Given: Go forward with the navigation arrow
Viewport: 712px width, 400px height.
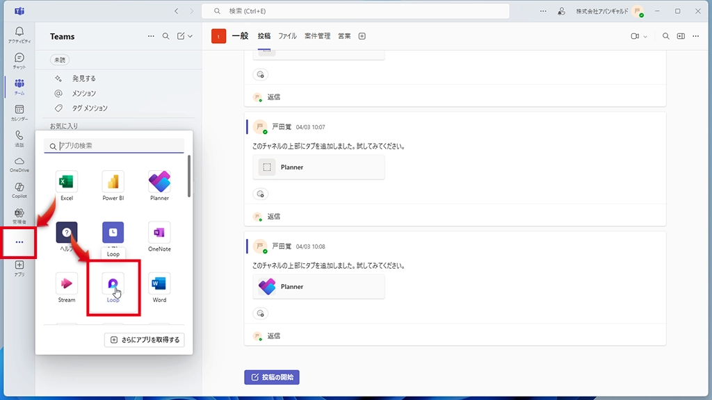Looking at the screenshot, I should [192, 11].
